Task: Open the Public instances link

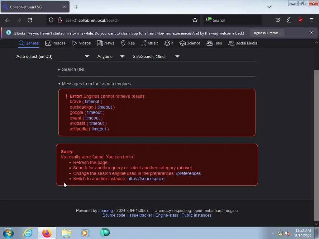Action: [x=196, y=215]
